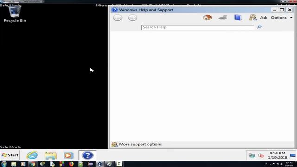Click host taskbar speaker volume icon
Image resolution: width=297 pixels, height=167 pixels.
pyautogui.click(x=281, y=164)
